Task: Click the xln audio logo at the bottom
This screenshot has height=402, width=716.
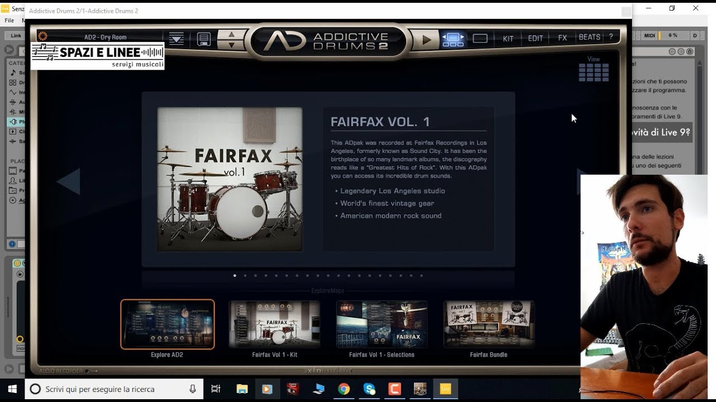Action: pos(328,370)
